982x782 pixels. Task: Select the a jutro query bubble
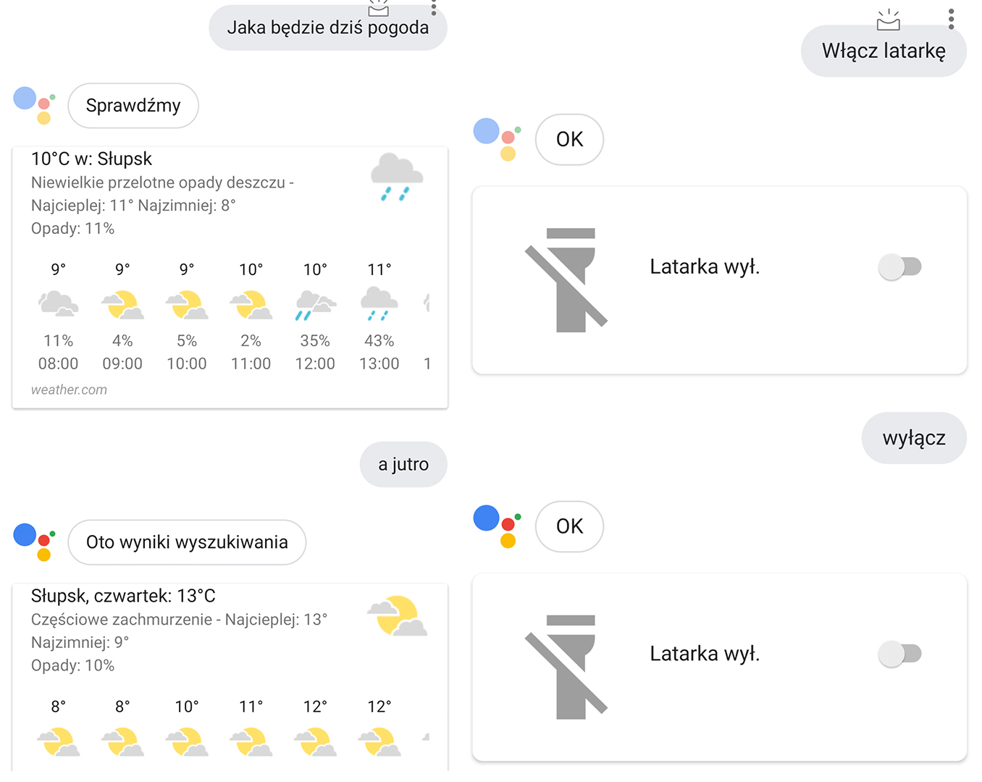pos(403,464)
